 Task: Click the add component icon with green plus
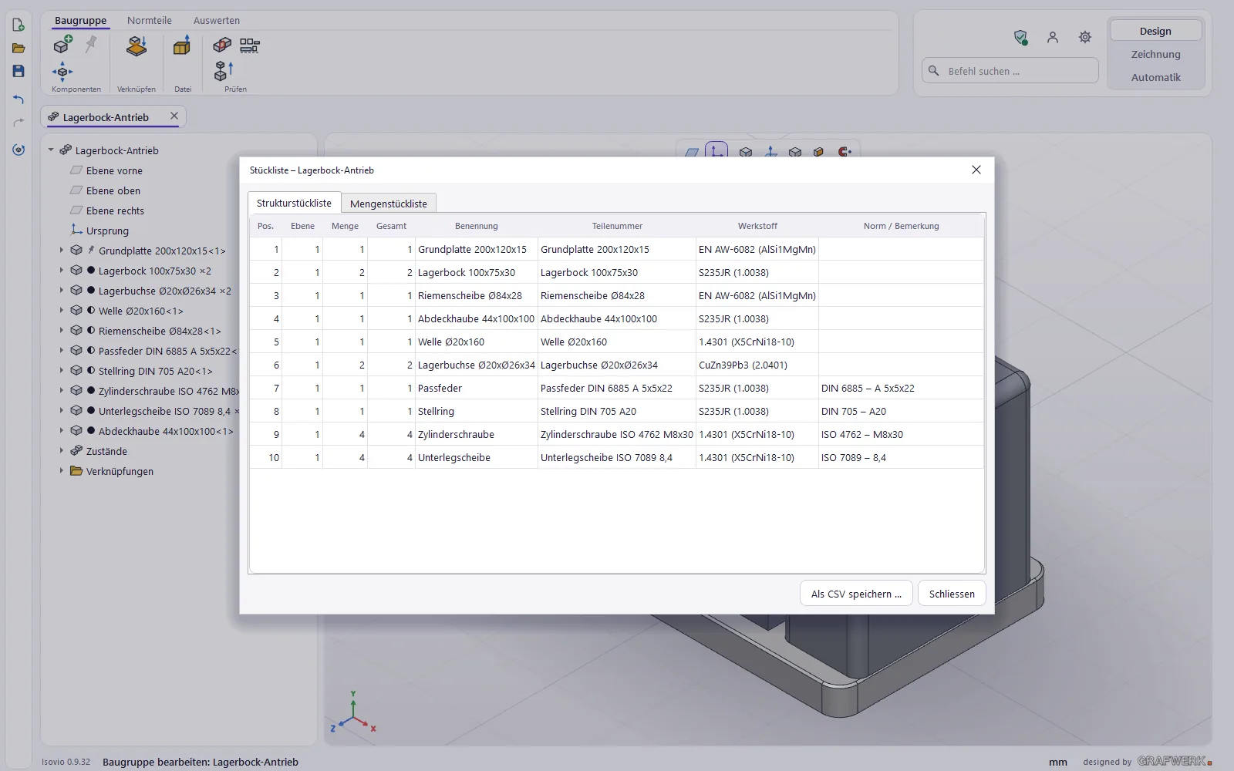[63, 45]
